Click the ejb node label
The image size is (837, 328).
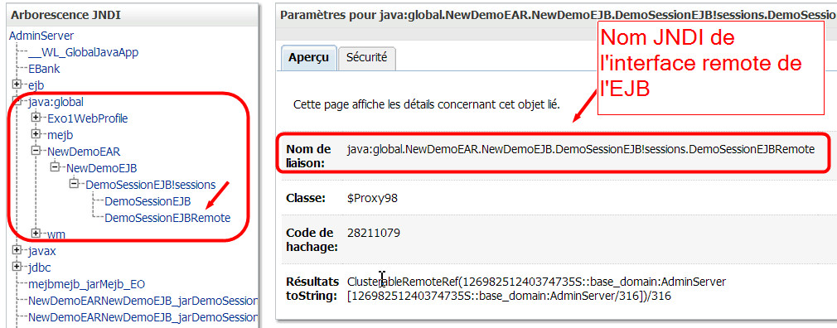pos(36,85)
